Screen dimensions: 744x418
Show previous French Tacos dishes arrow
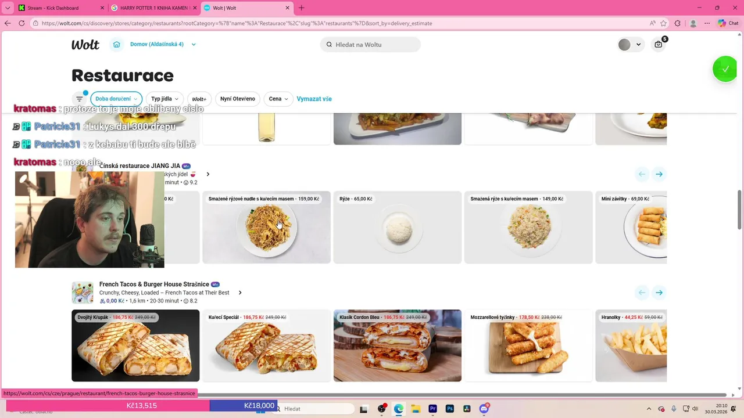pos(642,293)
